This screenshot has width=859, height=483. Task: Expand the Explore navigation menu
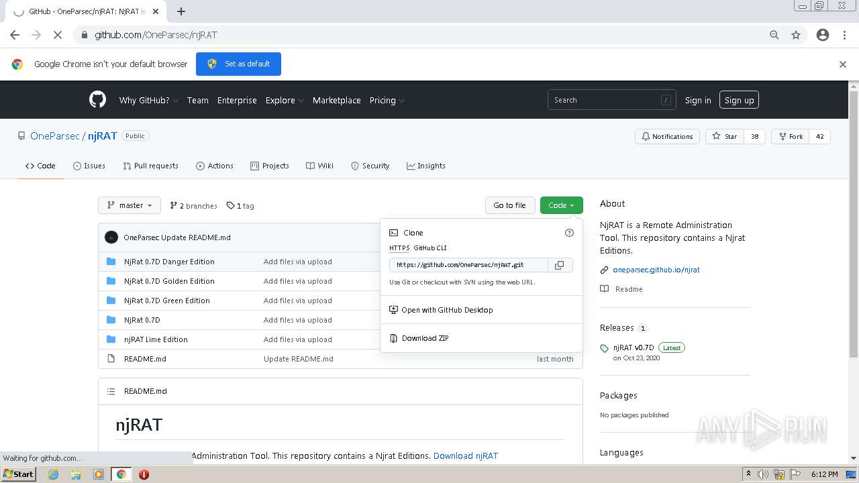click(x=285, y=100)
